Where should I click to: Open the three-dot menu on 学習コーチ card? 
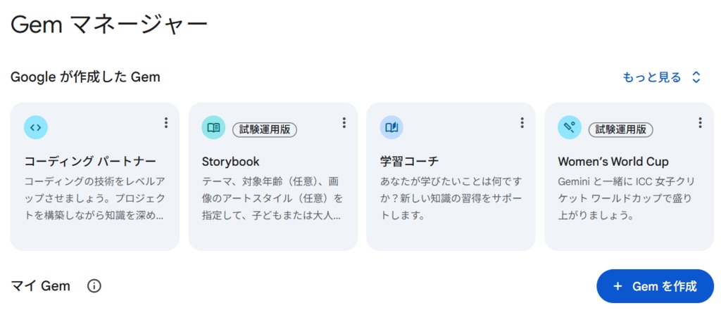pyautogui.click(x=522, y=123)
